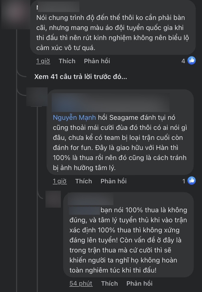Like the Seagame comment via 'Thích'
This screenshot has width=202, height=292.
84,181
